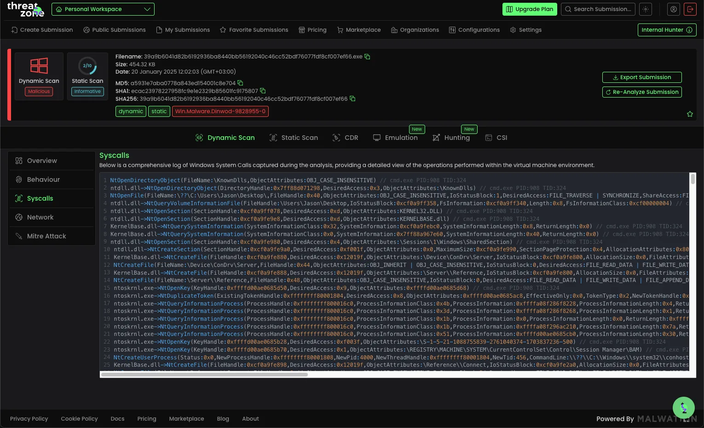This screenshot has width=704, height=428.
Task: Open Overview in the sidebar
Action: 51,161
